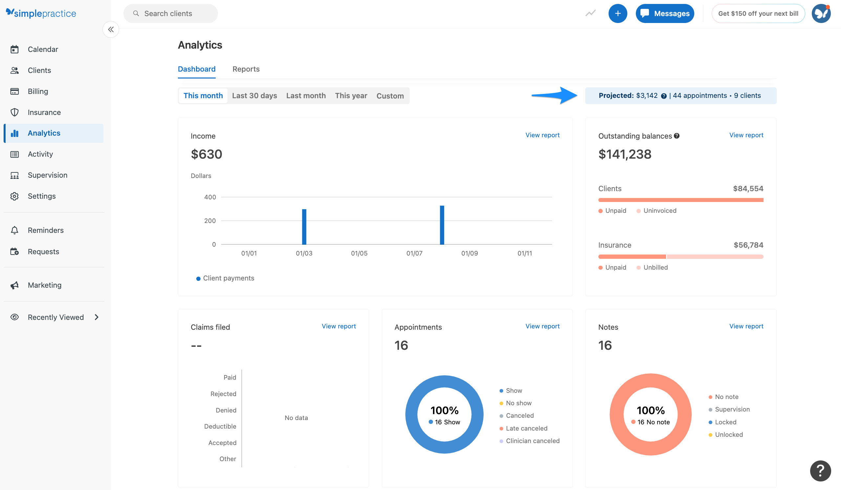Open the Custom date range option
Viewport: 841px width, 490px height.
390,96
